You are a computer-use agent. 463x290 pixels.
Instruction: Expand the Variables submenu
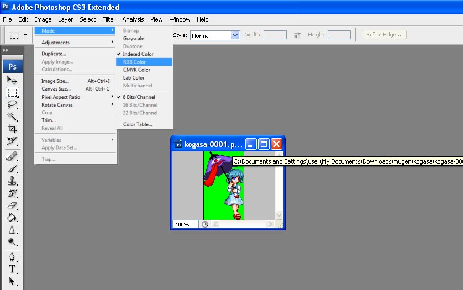click(75, 140)
